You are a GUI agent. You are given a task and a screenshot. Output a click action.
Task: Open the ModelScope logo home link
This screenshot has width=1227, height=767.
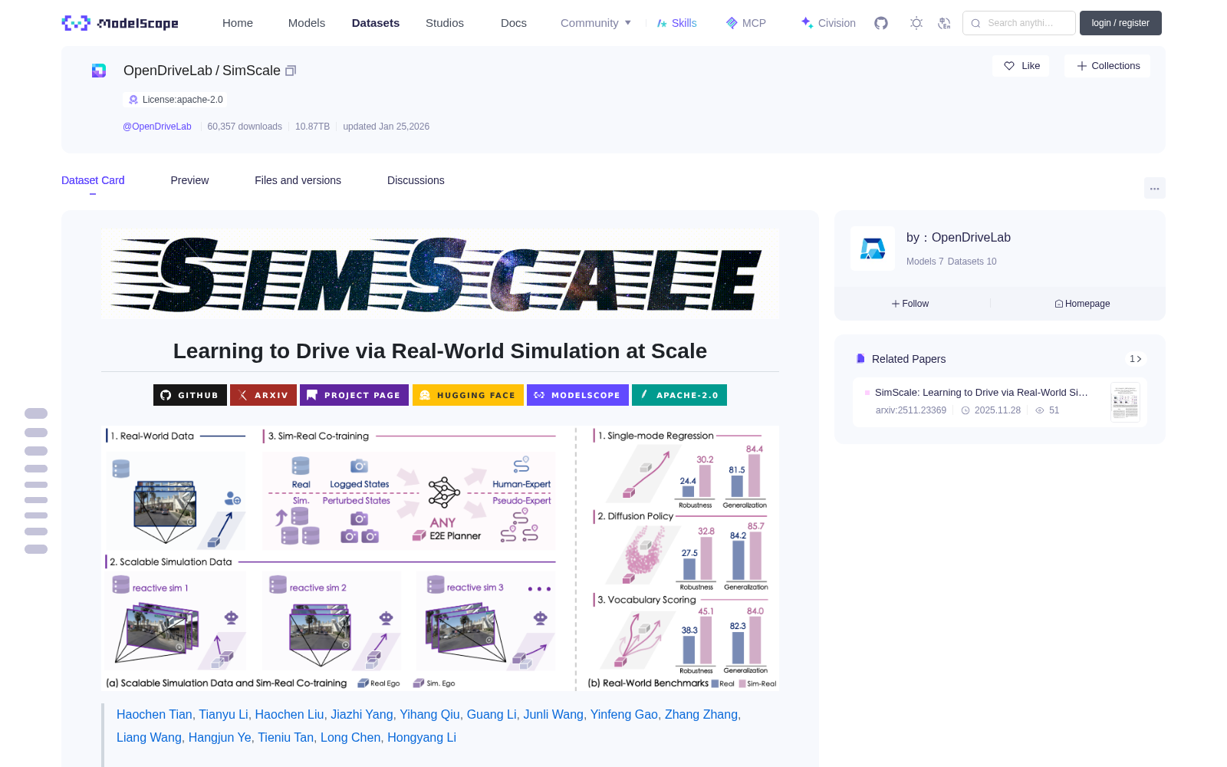click(x=120, y=23)
